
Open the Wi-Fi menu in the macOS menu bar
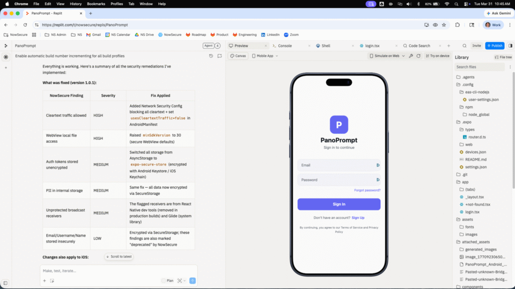pos(447,4)
